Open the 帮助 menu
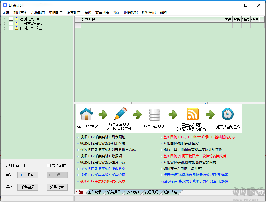The height and width of the screenshot is (202, 266). [x=163, y=13]
